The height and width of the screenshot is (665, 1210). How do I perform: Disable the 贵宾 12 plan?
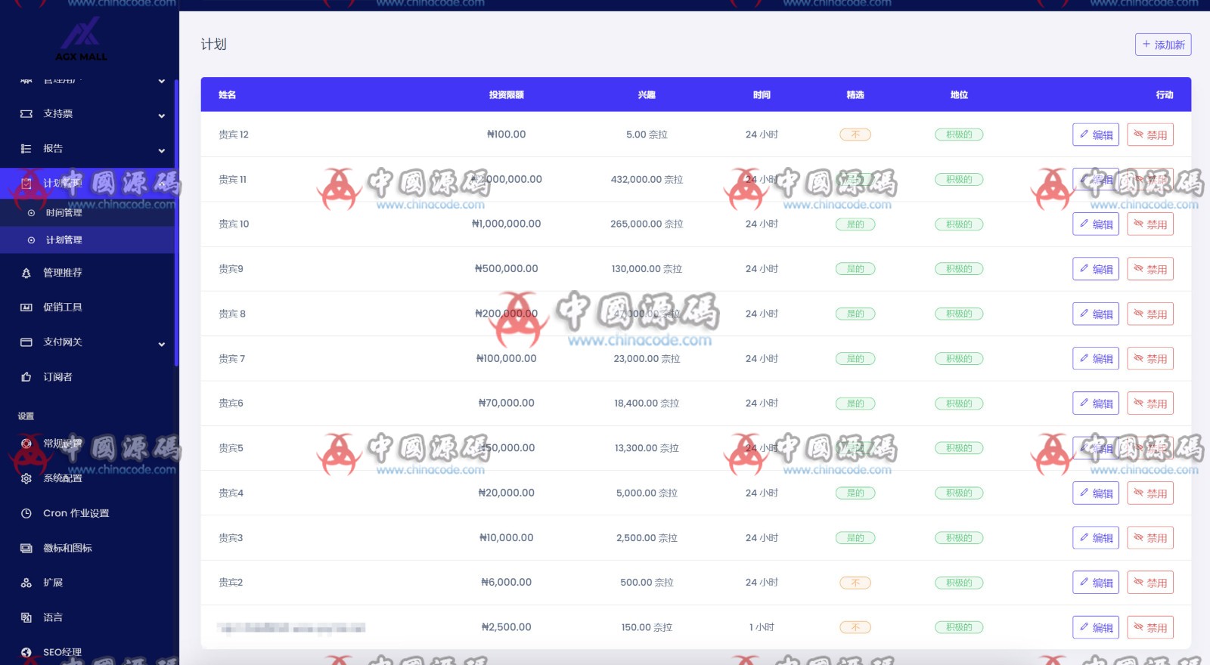tap(1149, 135)
